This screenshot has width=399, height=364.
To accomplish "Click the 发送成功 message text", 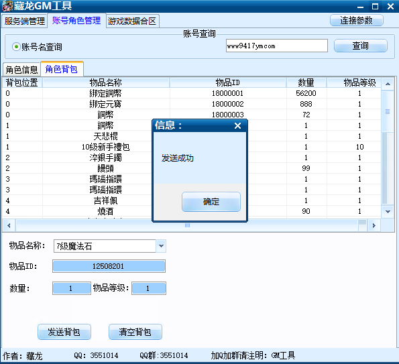I will coord(178,158).
